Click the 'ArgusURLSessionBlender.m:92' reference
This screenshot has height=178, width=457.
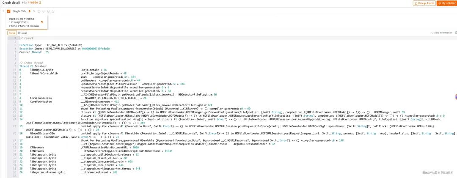click(254, 144)
